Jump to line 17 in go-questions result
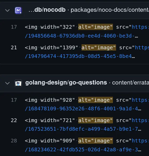This screenshot has height=156, width=149. click(14, 100)
